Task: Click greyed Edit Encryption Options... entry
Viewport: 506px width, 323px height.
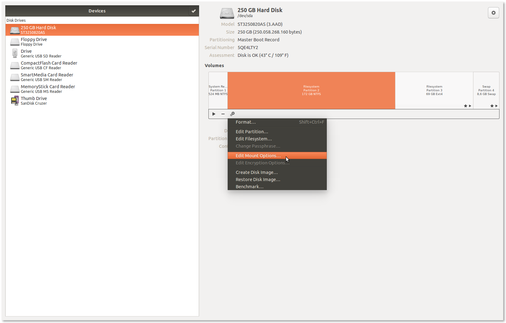Action: pos(277,163)
